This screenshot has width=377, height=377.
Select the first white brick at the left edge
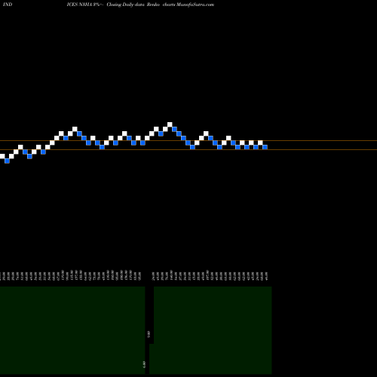2,156
